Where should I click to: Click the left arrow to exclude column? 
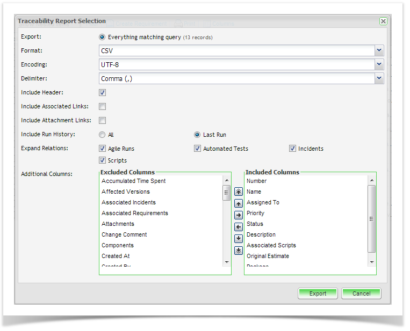point(239,227)
